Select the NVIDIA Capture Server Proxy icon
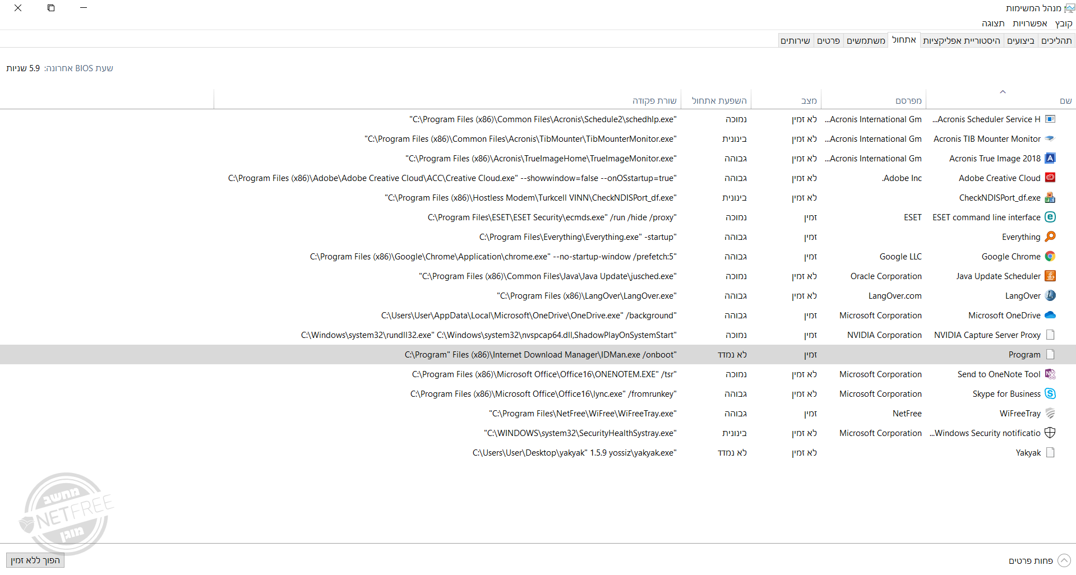Image resolution: width=1076 pixels, height=575 pixels. click(x=1050, y=335)
